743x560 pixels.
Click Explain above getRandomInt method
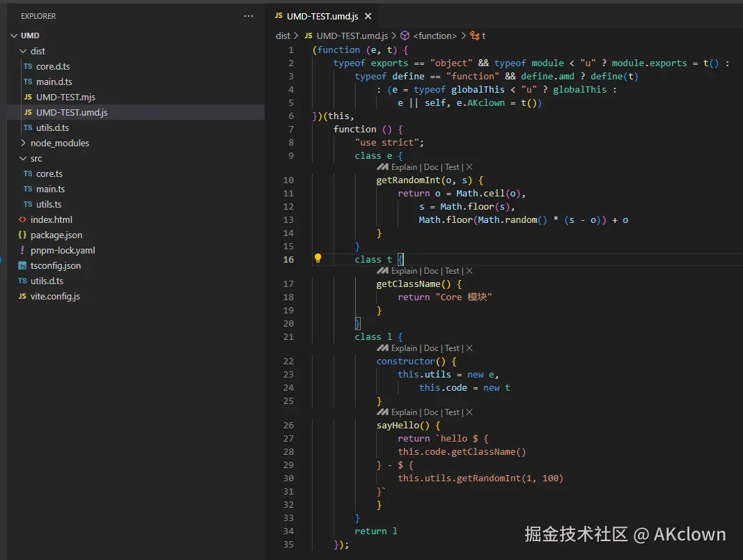click(x=404, y=167)
